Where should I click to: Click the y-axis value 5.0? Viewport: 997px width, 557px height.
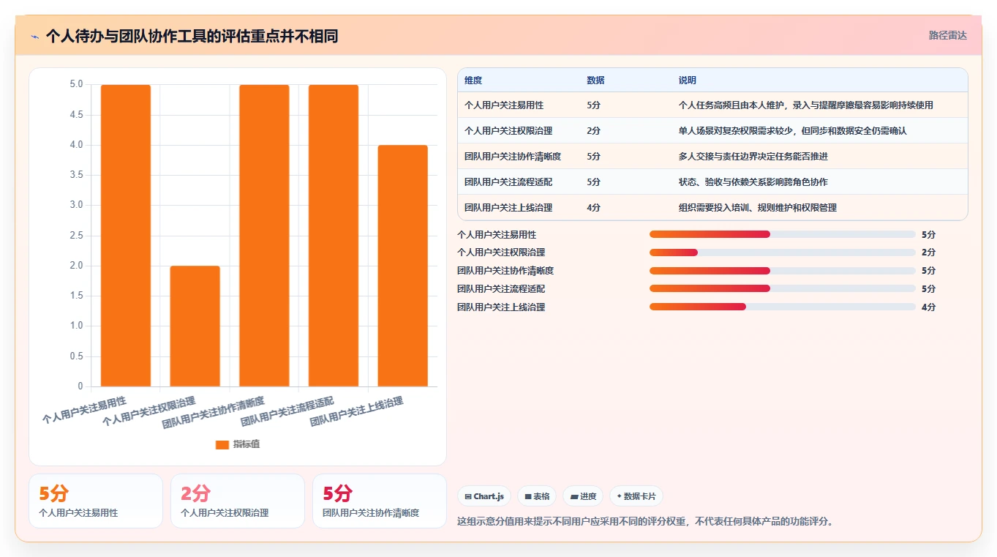[76, 84]
